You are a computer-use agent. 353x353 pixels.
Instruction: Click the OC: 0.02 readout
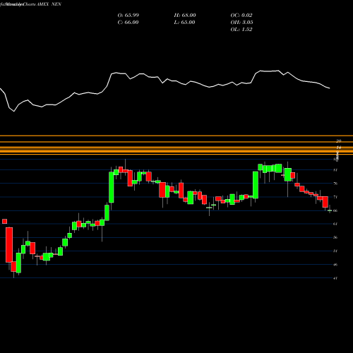click(x=241, y=16)
